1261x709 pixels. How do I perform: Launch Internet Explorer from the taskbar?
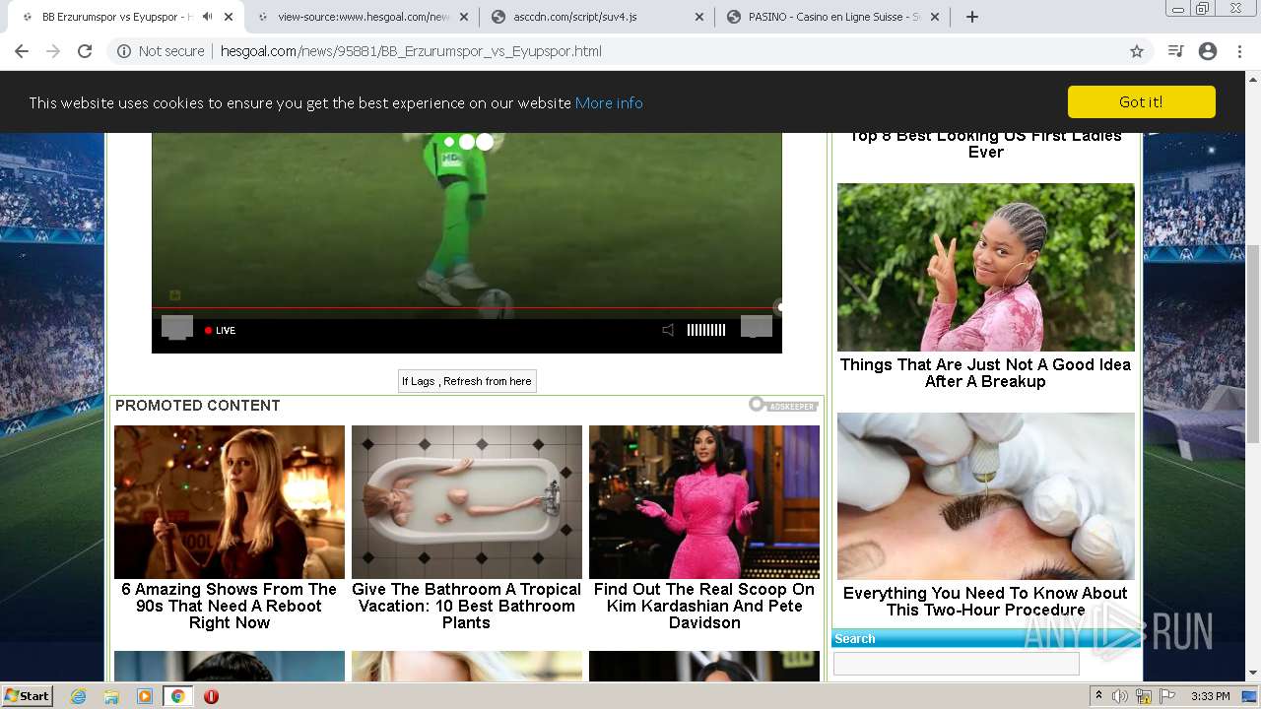coord(79,696)
